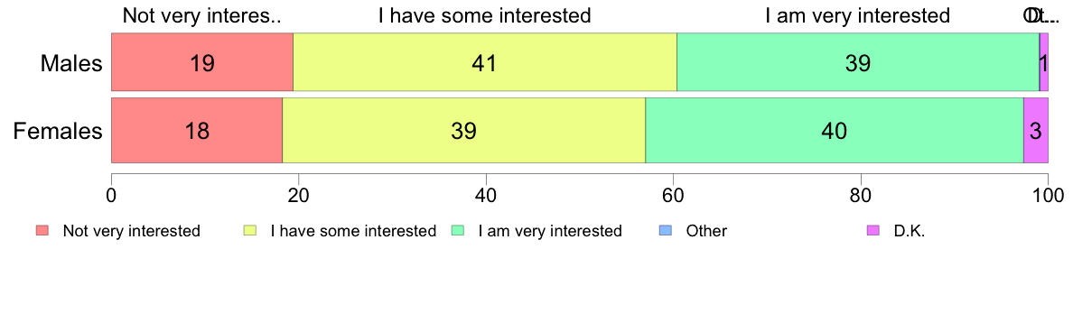
Task: Click the magenta D.K. legend swatch
Action: pyautogui.click(x=873, y=230)
